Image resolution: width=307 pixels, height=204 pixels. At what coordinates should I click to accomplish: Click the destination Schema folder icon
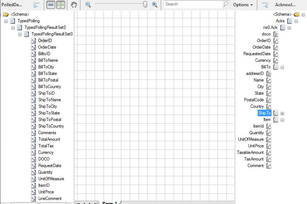point(296,14)
